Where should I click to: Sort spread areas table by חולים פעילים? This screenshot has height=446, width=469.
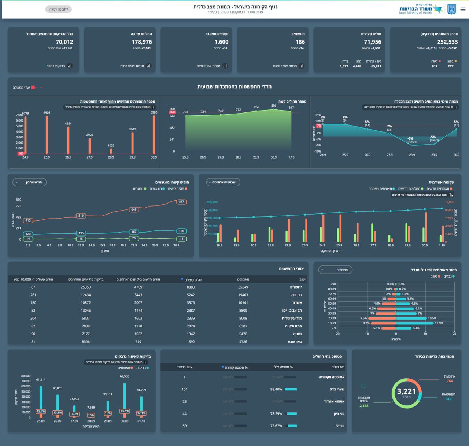[192, 279]
